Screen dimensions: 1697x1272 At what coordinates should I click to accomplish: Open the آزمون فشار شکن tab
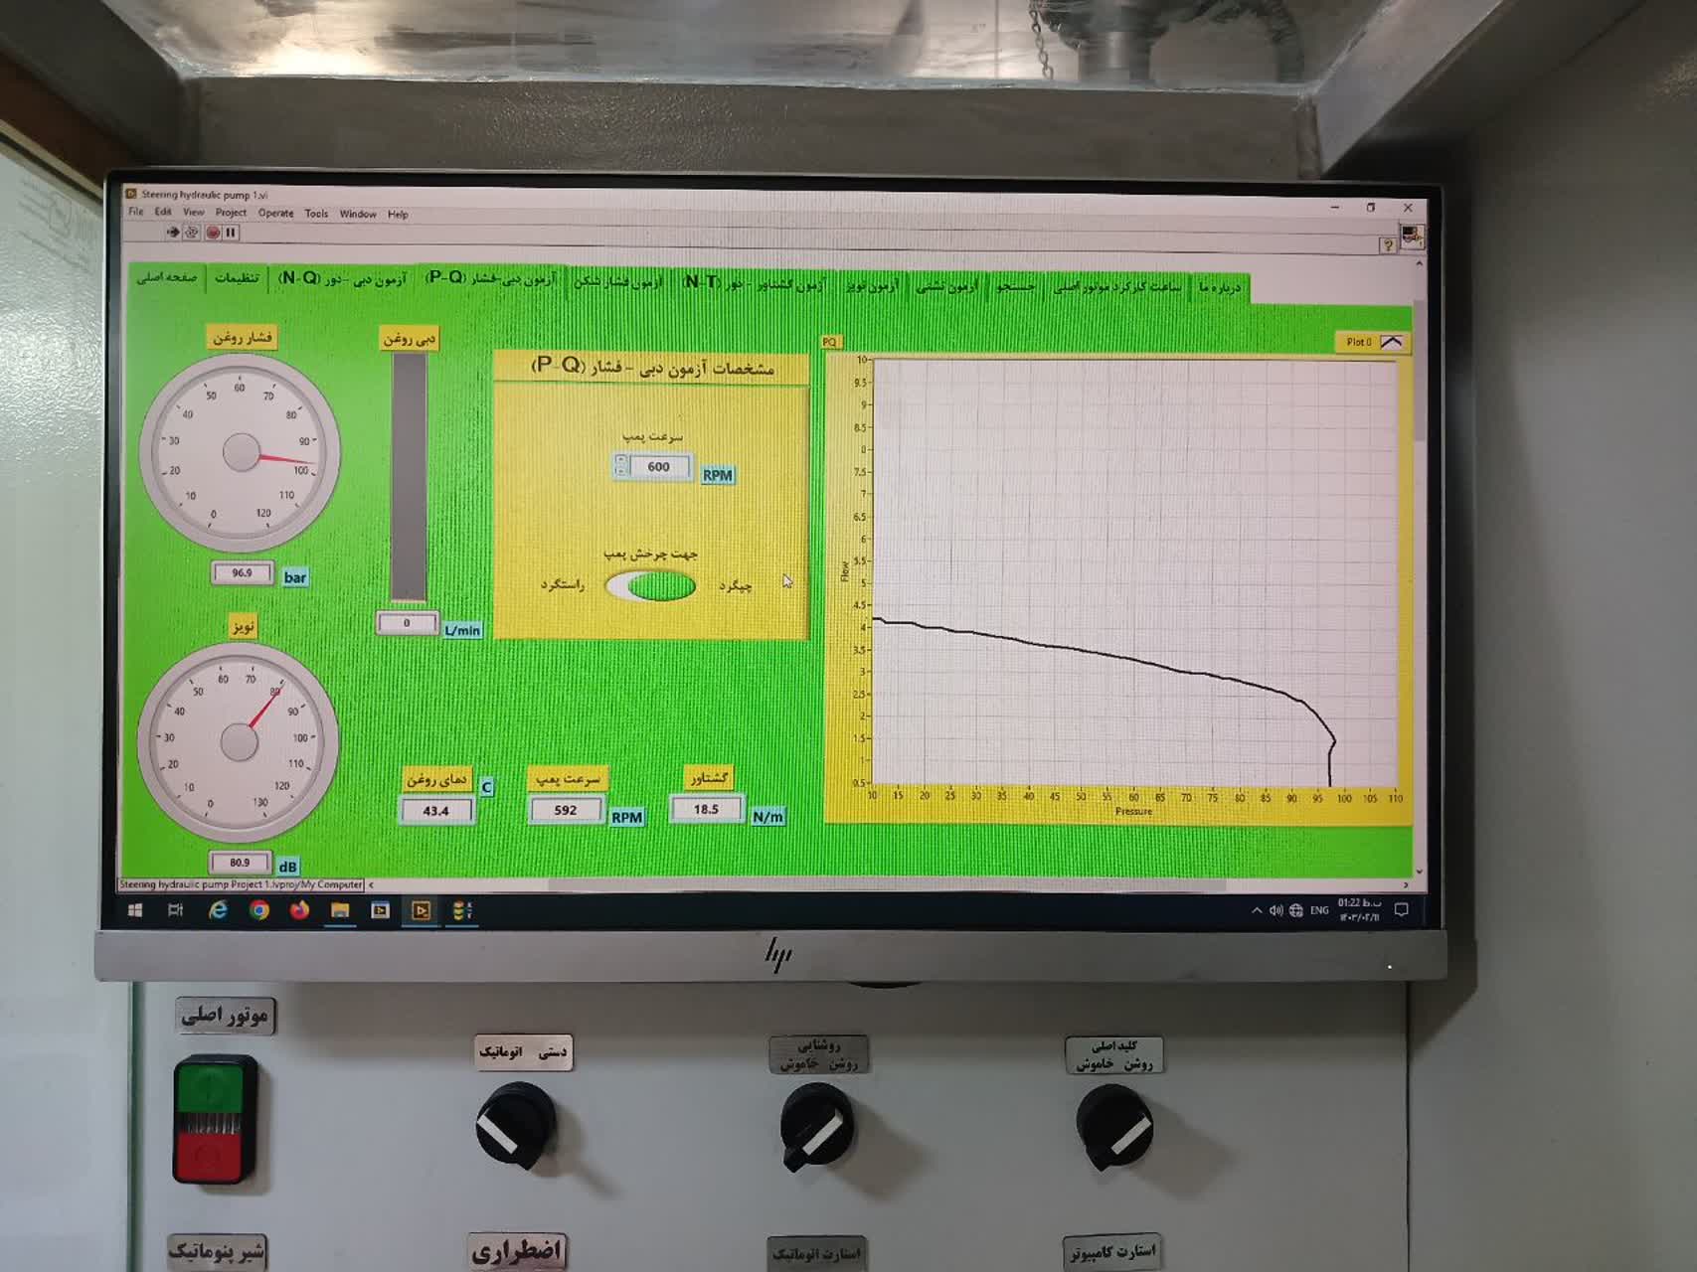click(617, 282)
